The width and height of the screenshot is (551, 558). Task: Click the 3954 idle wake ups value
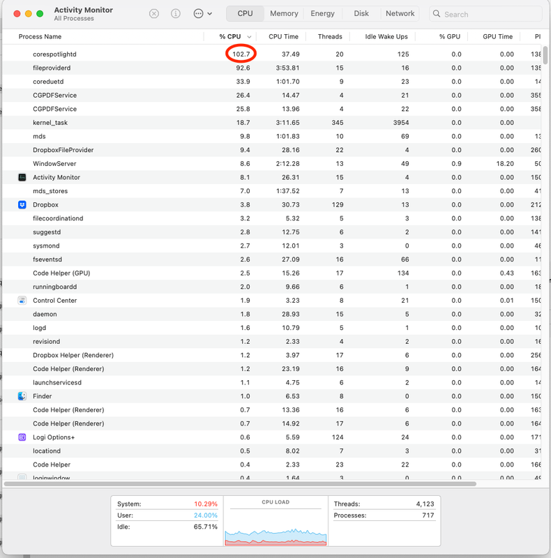tap(401, 123)
